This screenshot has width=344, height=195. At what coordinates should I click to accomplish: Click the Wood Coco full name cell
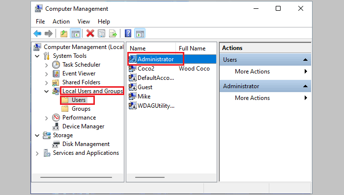[x=194, y=69]
